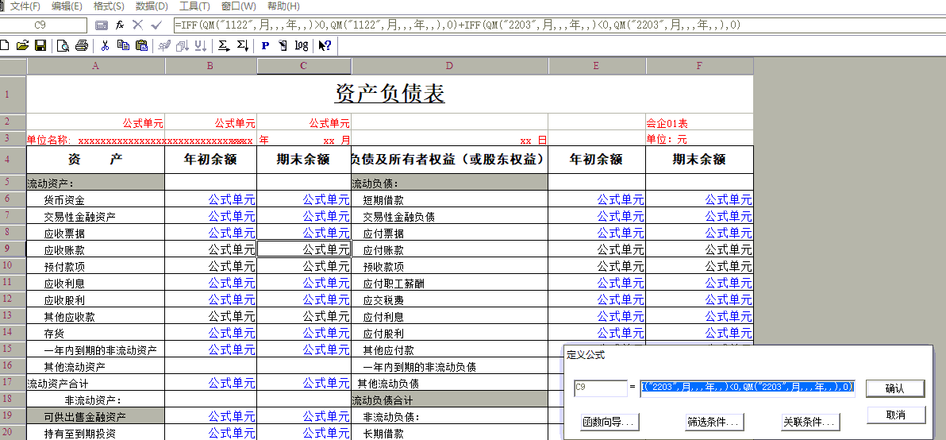
Task: Select the 长期借款 cell
Action: [449, 434]
